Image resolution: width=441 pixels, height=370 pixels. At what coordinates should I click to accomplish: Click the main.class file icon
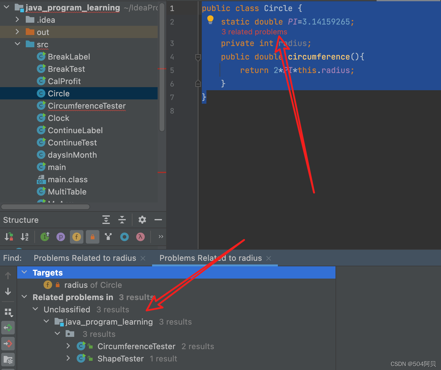(x=41, y=179)
